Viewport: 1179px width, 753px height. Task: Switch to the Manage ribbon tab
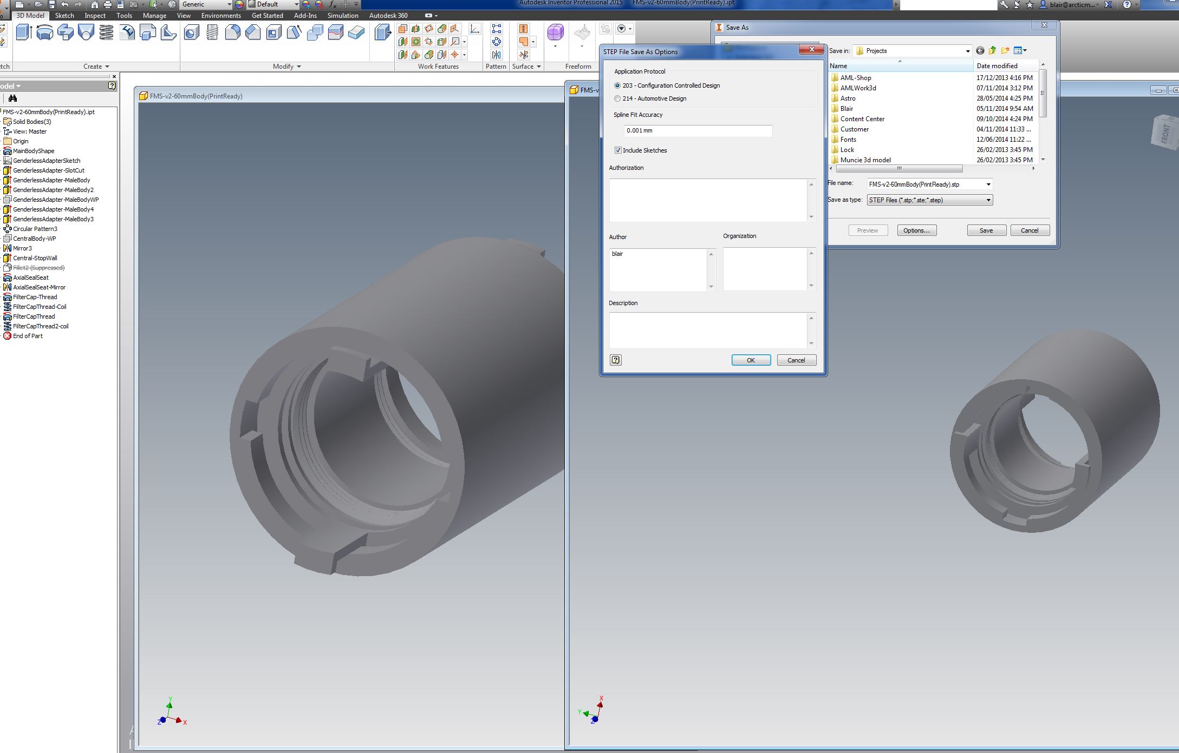click(154, 16)
